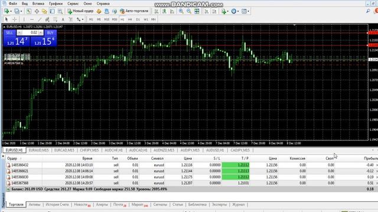Open the Profiles icon in the toolbar
378x212 pixels.
[x=17, y=11]
